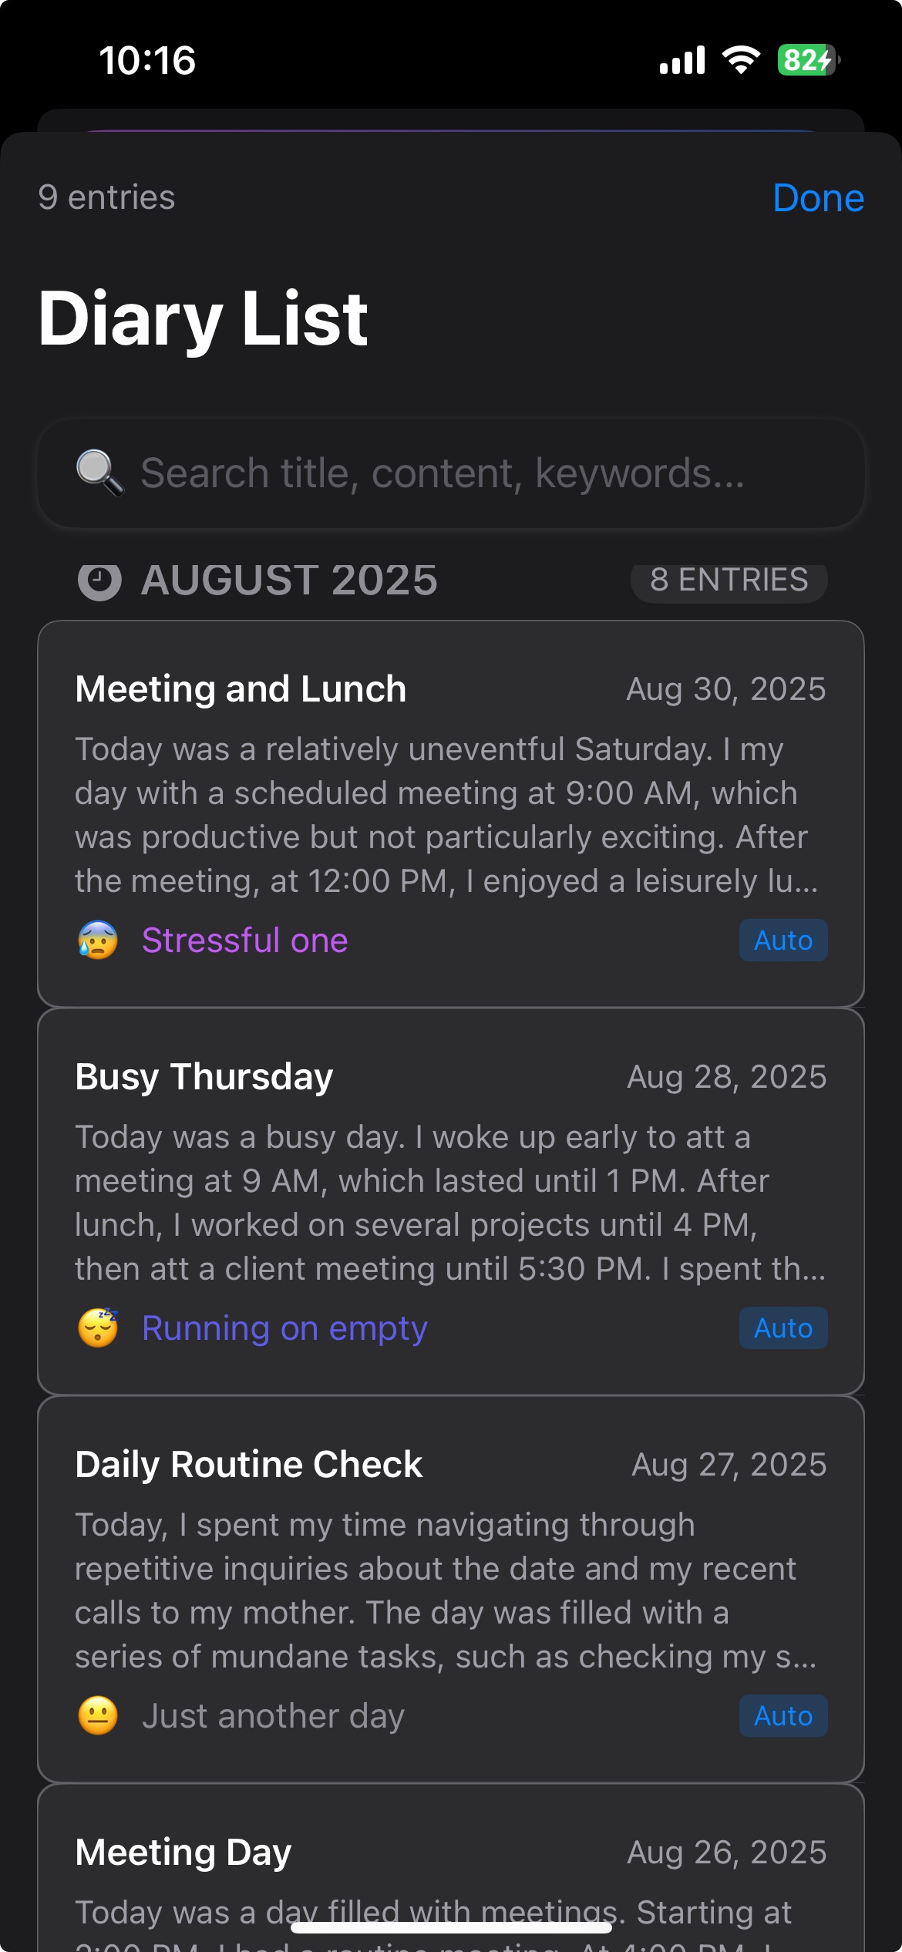Select the Stressful one mood label

(x=245, y=941)
